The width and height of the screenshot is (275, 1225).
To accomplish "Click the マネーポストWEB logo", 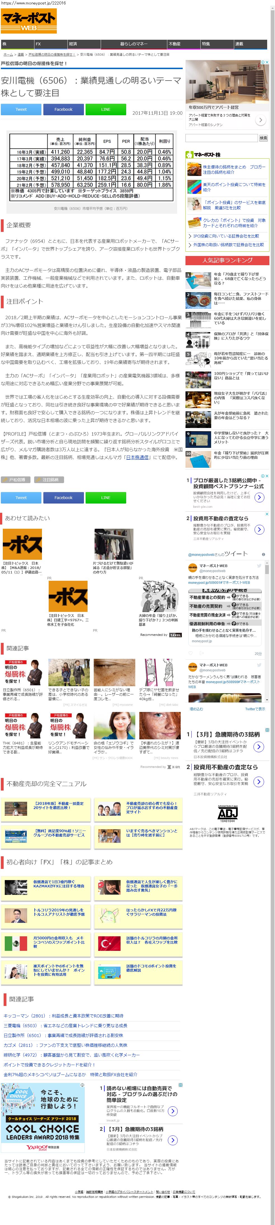I will [x=29, y=21].
